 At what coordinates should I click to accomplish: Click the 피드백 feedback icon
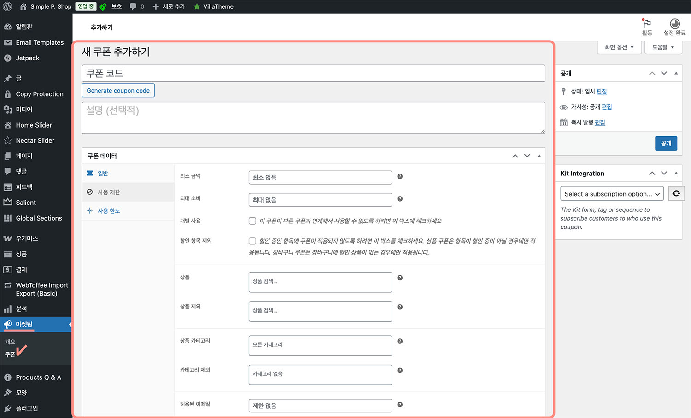7,187
